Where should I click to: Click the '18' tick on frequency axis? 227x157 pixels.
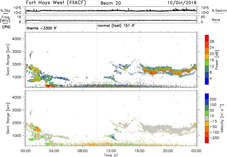[19, 17]
